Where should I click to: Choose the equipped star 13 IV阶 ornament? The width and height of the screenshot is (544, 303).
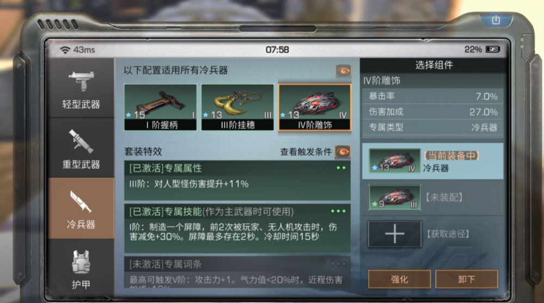(x=394, y=161)
